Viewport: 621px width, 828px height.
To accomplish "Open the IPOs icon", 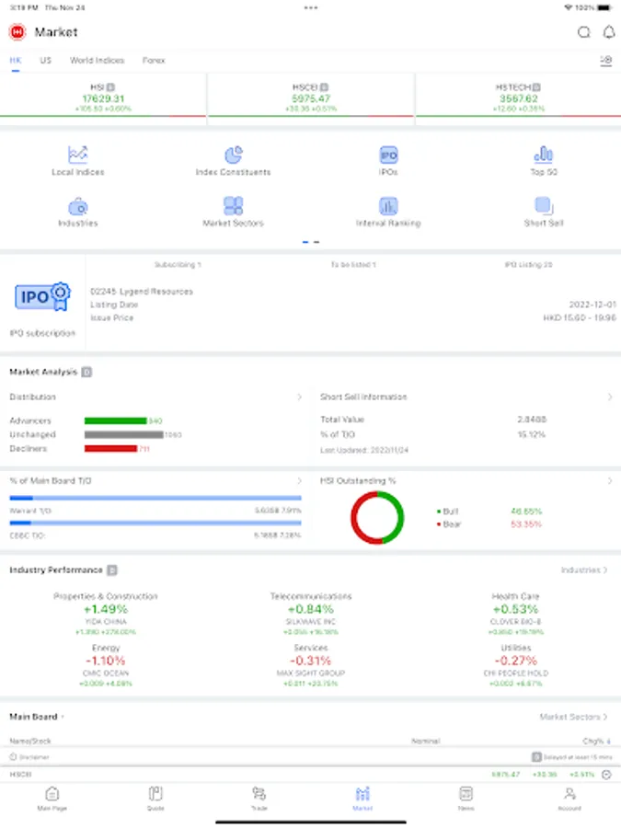I will pos(388,155).
